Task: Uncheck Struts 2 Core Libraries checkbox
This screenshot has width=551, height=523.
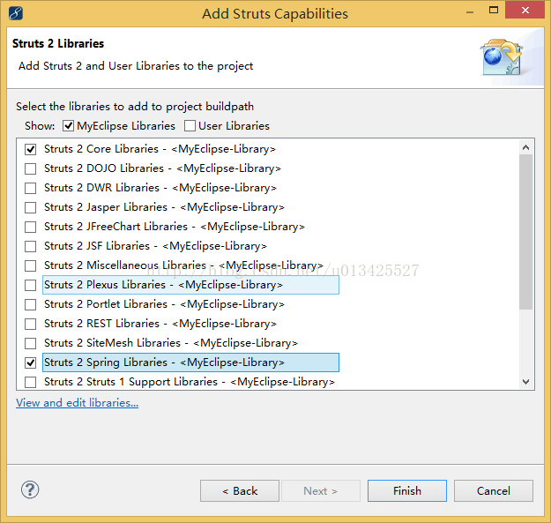Action: tap(31, 149)
